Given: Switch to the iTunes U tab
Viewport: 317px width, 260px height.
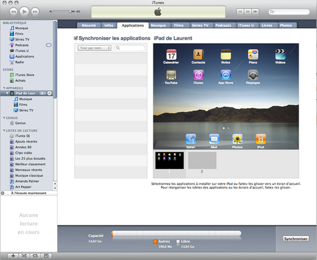Looking at the screenshot, I should click(246, 25).
